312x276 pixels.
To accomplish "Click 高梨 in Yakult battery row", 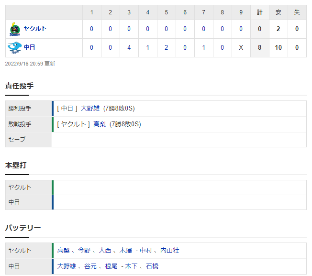I will (64, 250).
